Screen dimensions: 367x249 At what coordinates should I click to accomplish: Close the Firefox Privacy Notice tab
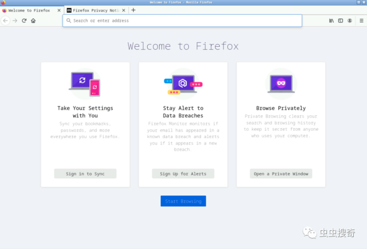click(124, 10)
